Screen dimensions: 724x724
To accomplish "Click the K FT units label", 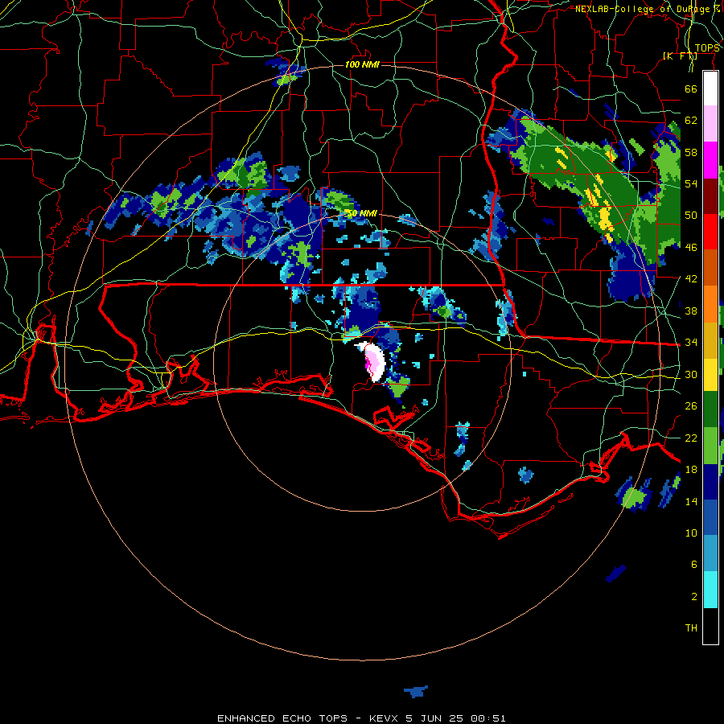I will point(680,56).
